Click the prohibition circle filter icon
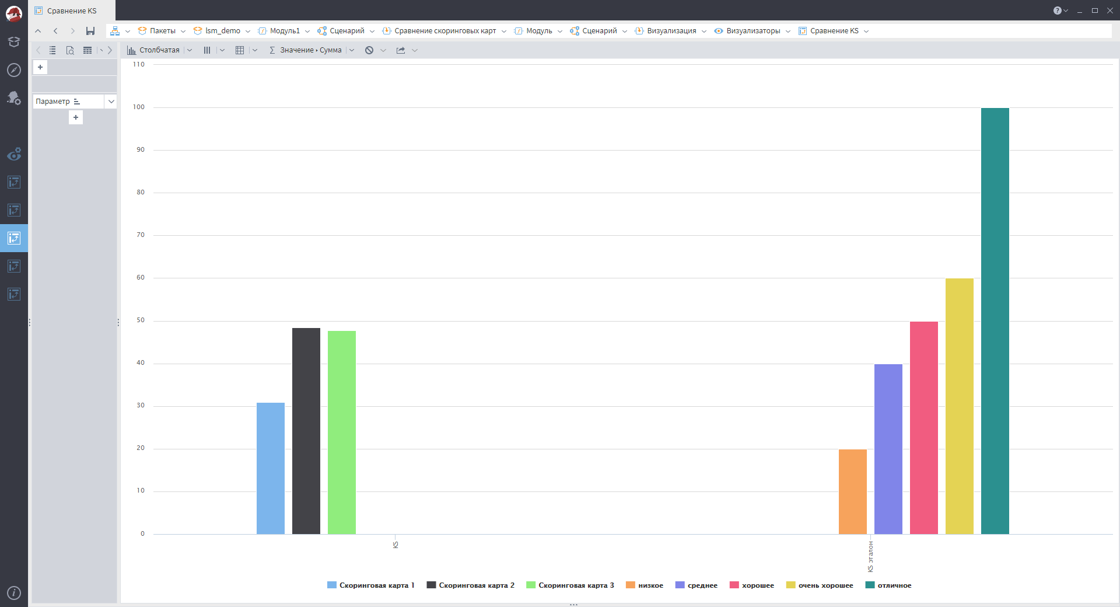Viewport: 1120px width, 607px height. (369, 50)
